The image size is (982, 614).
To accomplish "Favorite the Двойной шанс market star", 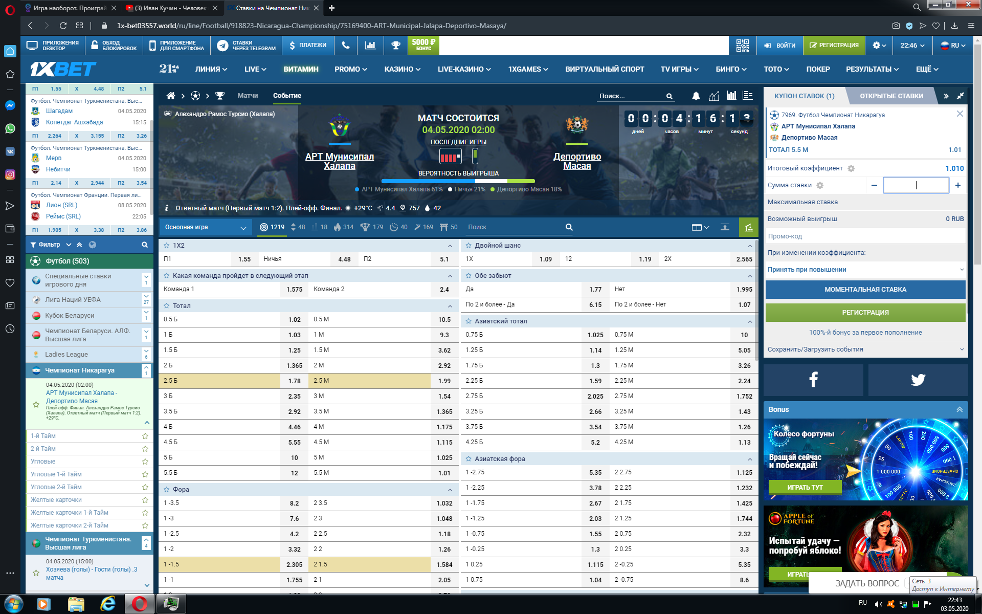I will coord(468,246).
